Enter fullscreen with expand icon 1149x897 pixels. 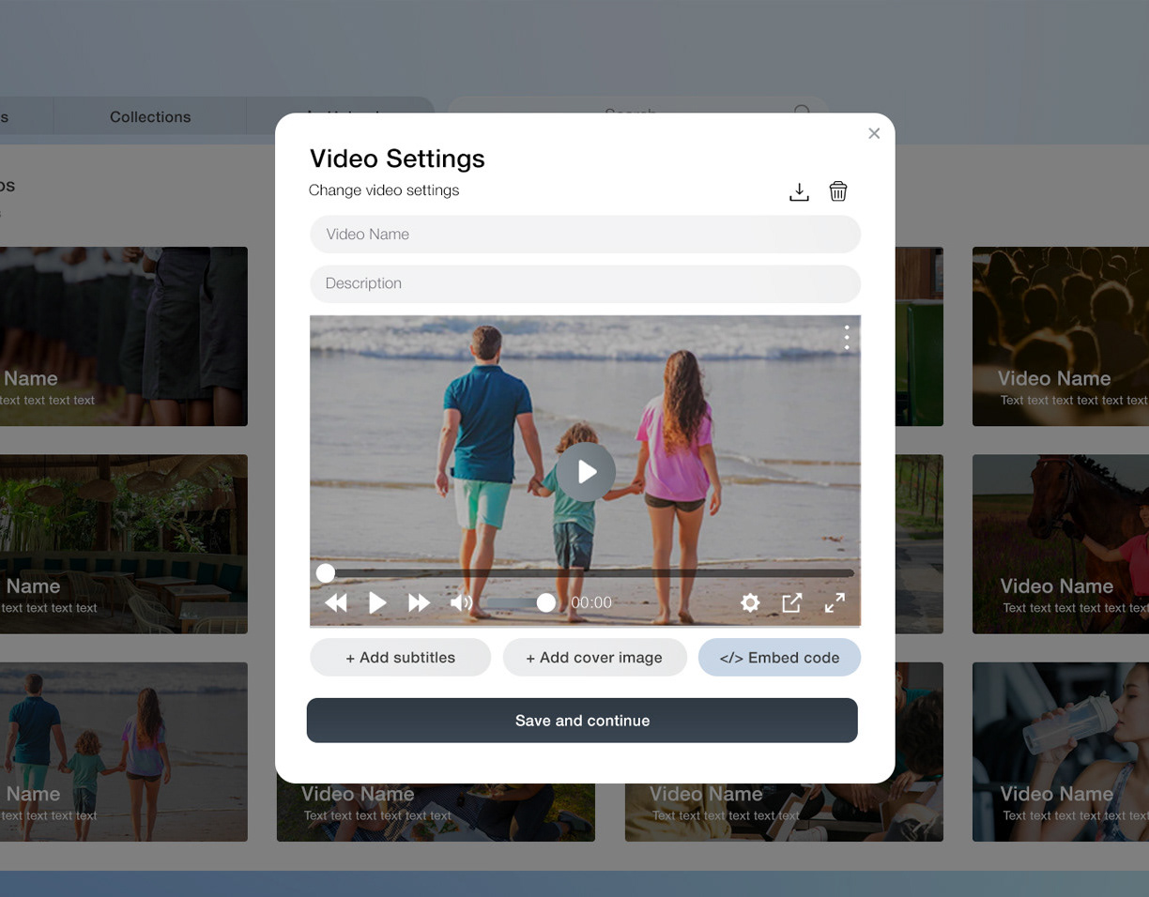pyautogui.click(x=835, y=603)
